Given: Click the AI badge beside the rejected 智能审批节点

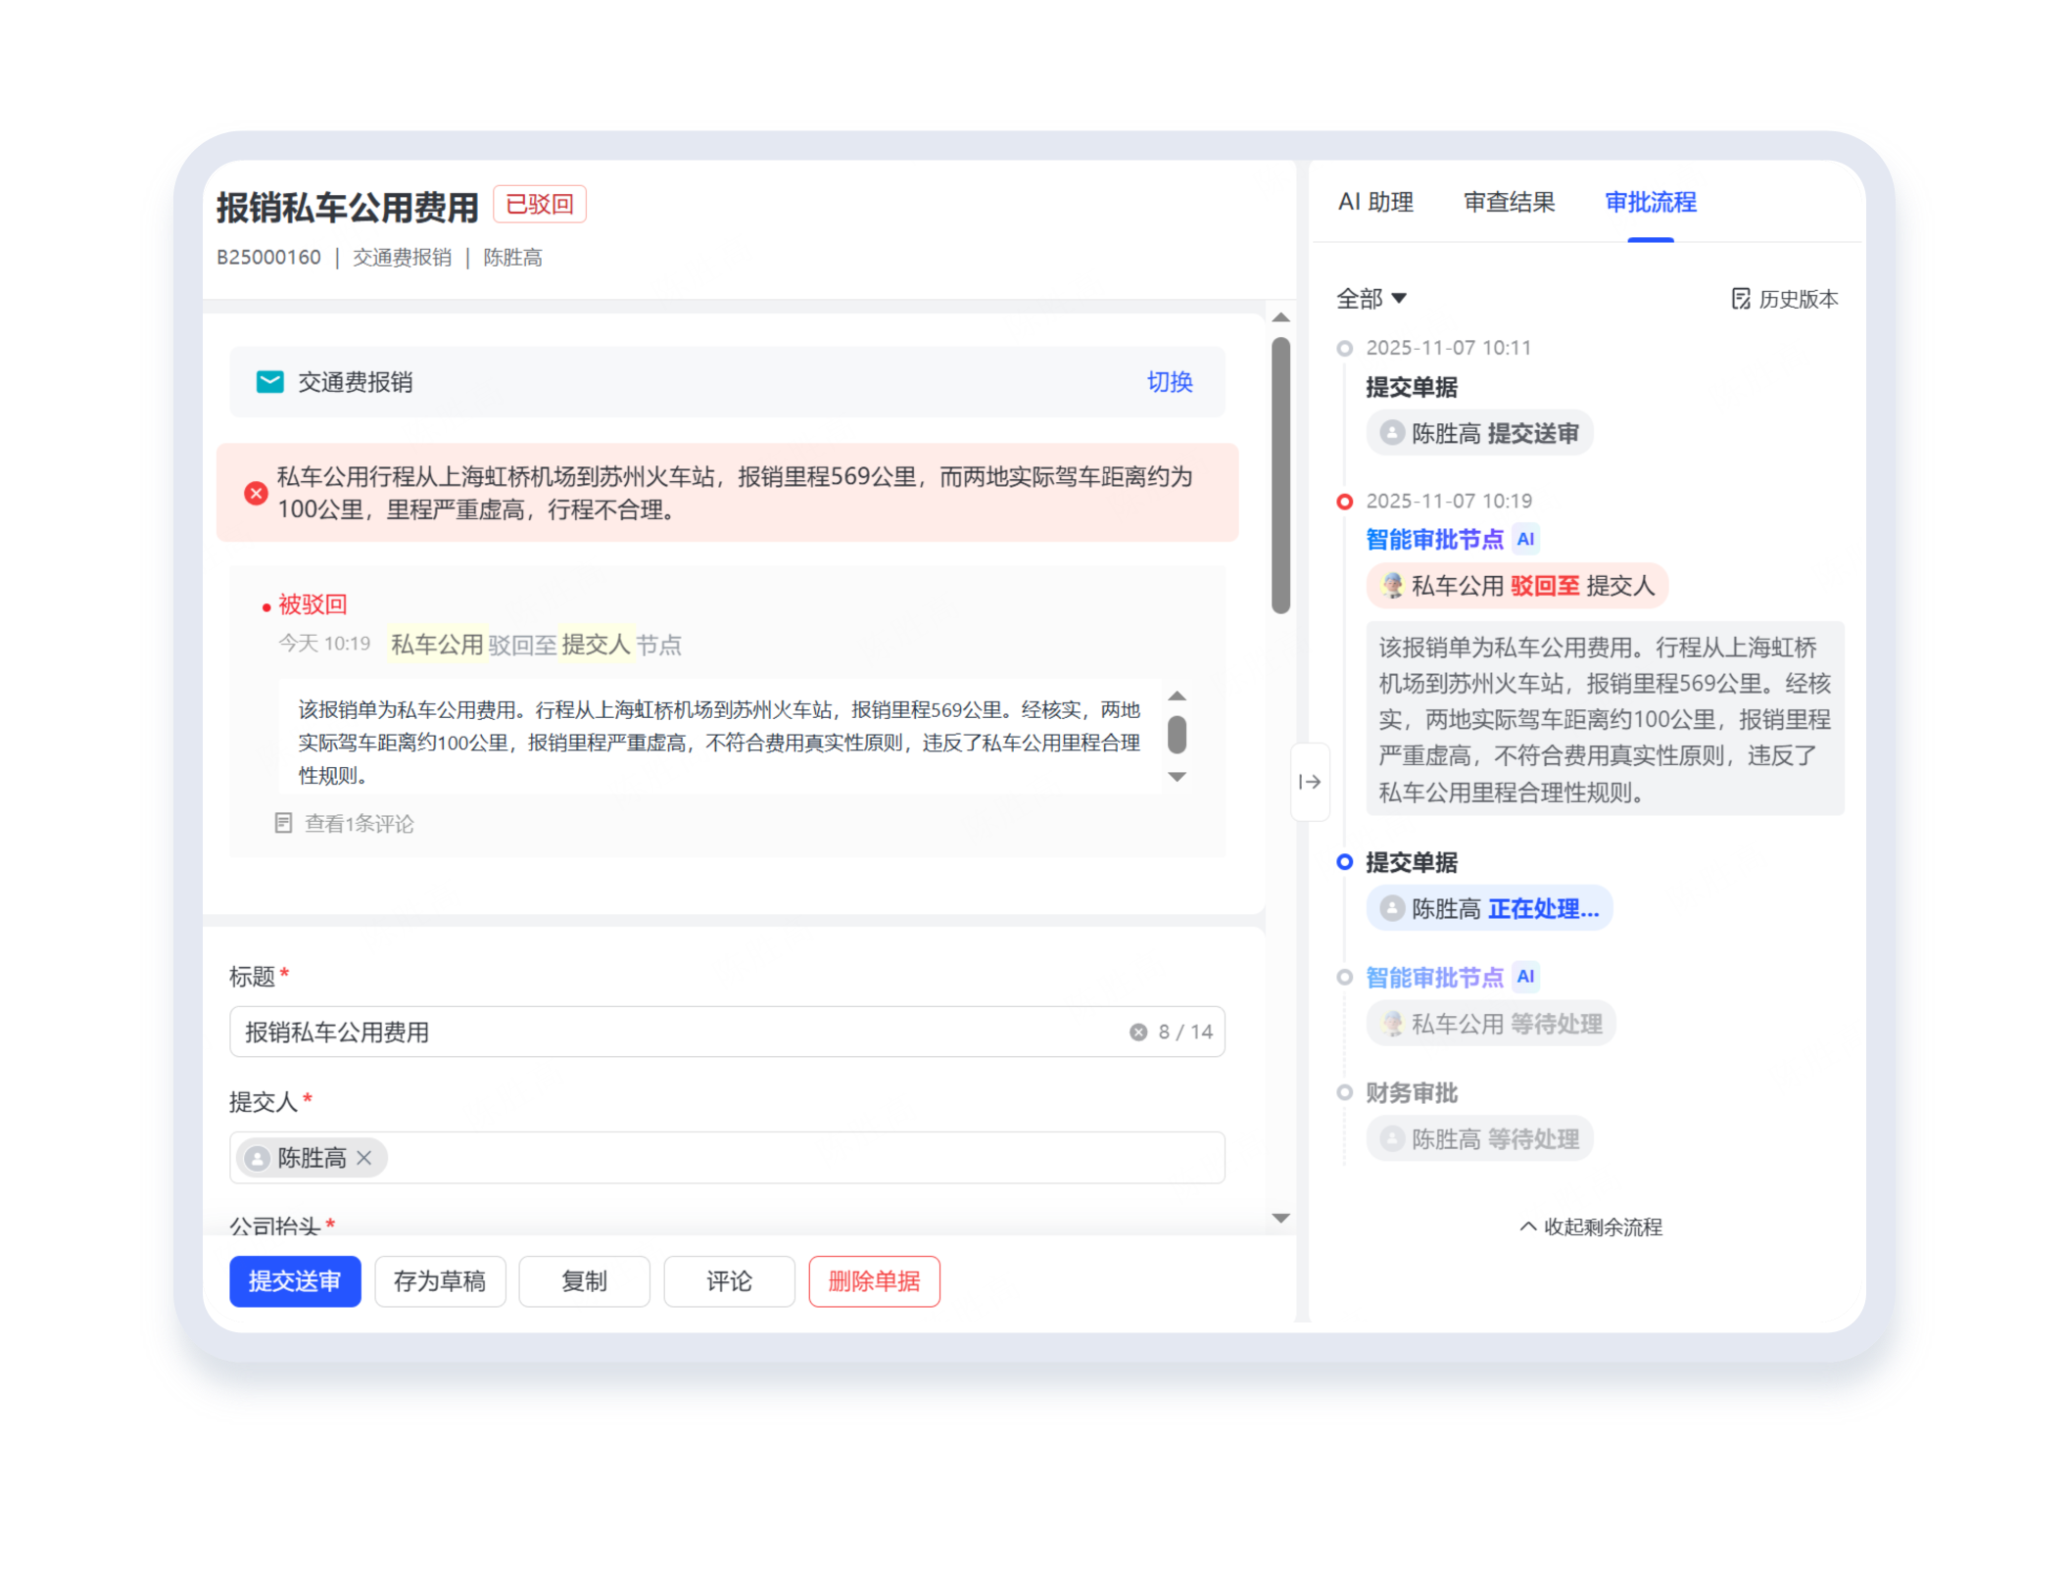Looking at the screenshot, I should pos(1525,539).
